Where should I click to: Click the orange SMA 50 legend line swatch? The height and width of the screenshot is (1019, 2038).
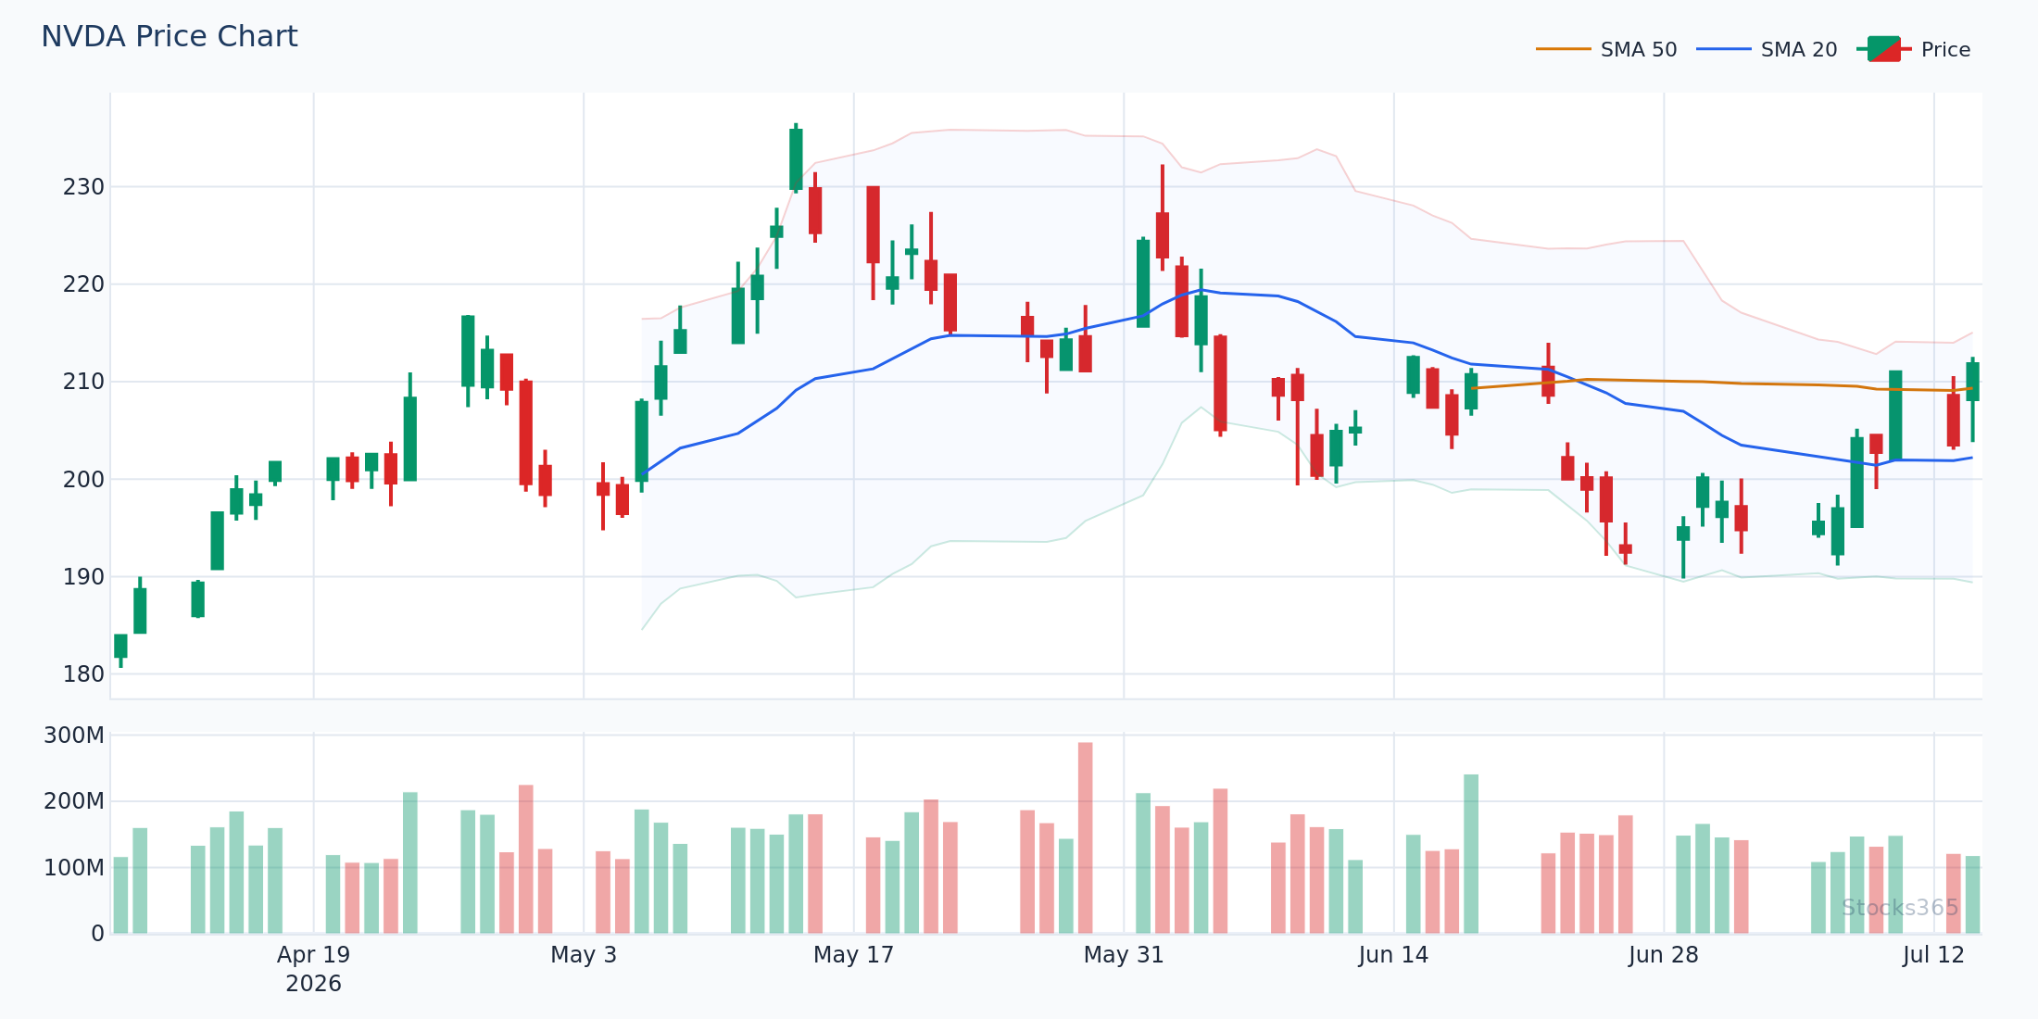point(1563,49)
